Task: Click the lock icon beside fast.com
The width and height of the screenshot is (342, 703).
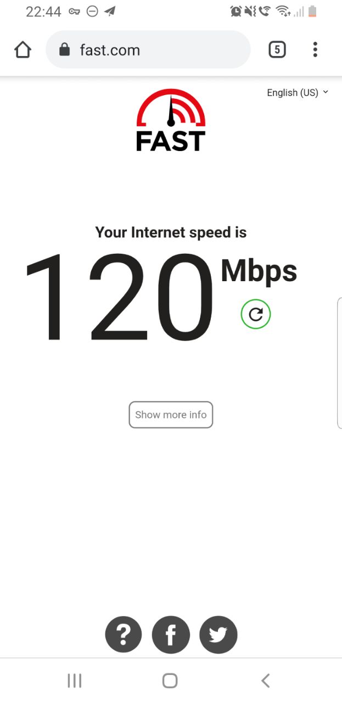Action: pyautogui.click(x=65, y=50)
